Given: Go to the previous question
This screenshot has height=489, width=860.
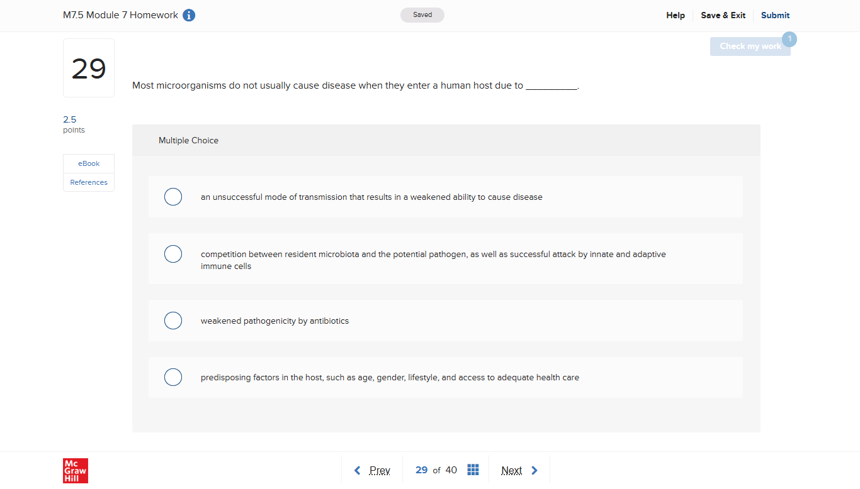Looking at the screenshot, I should click(380, 470).
